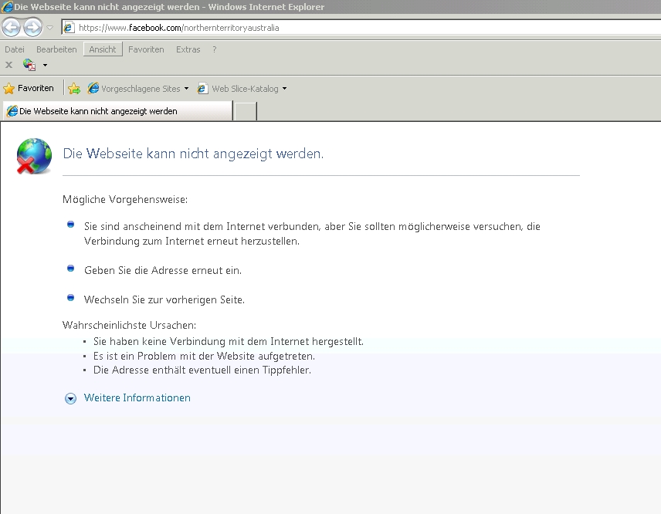Click the globe error icon with red X
Viewport: 661px width, 514px height.
click(x=34, y=156)
